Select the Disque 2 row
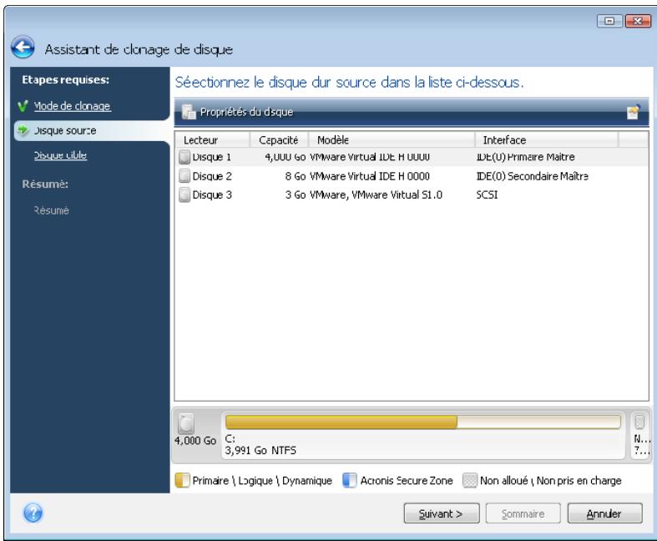 pos(412,176)
